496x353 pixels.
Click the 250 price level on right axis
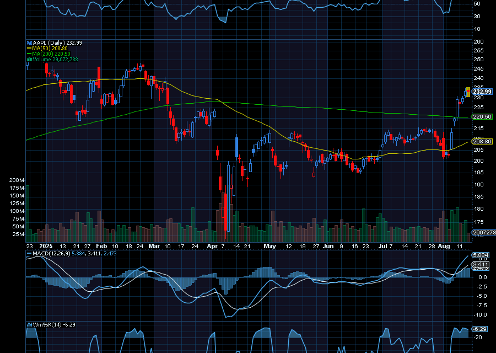478,60
